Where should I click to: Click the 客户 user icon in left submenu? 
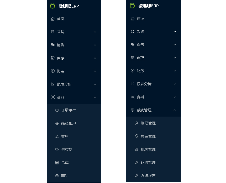click(x=57, y=136)
